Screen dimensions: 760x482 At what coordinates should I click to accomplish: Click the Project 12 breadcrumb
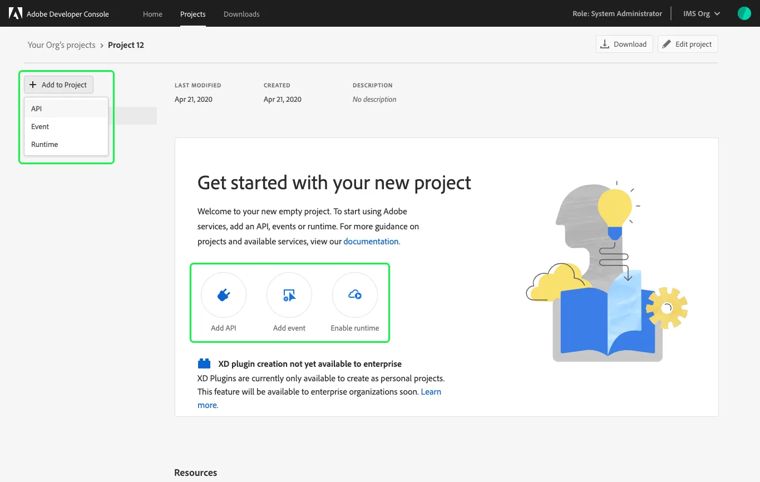coord(126,45)
